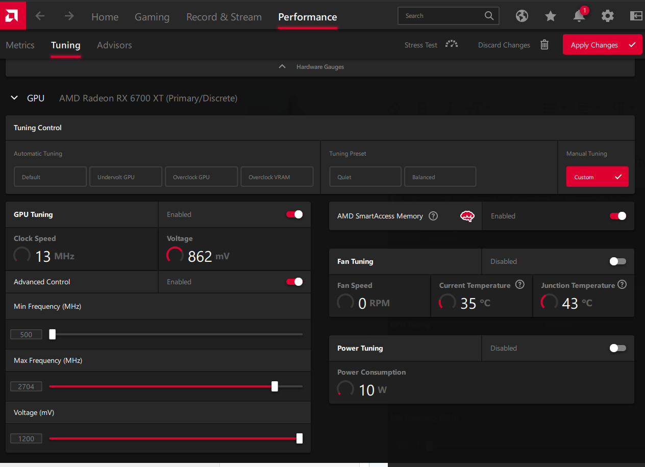The image size is (645, 467).
Task: Click the AMD logo icon
Action: point(13,15)
